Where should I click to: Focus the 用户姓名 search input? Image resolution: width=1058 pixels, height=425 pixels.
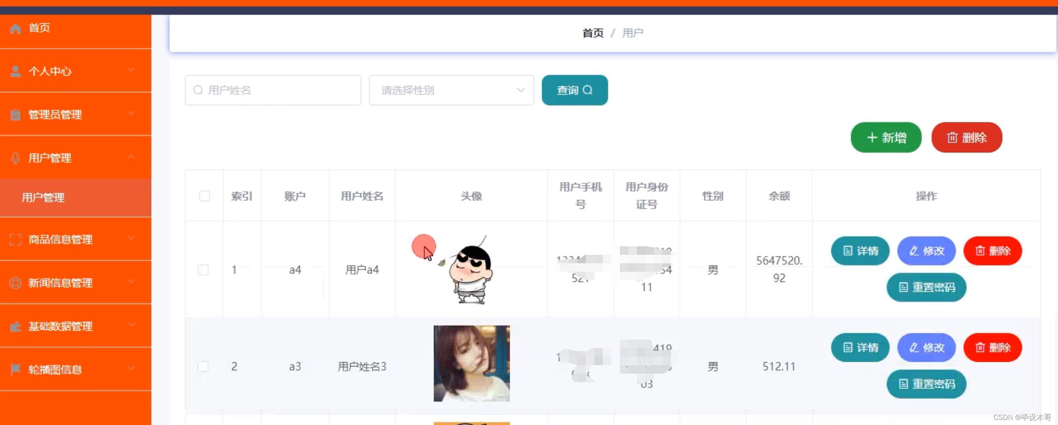tap(273, 90)
